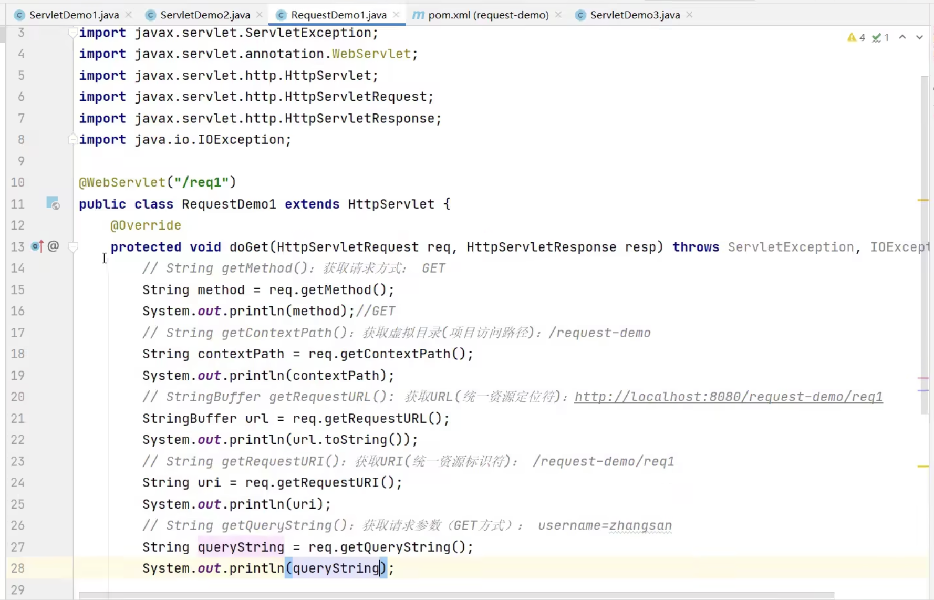Click the yellow warning stripe mark near line 23
Screen dimensions: 934x600
(x=923, y=466)
